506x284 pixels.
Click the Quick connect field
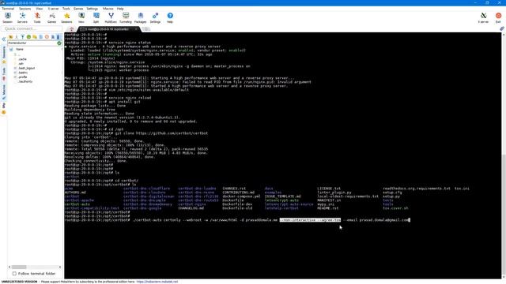32,28
